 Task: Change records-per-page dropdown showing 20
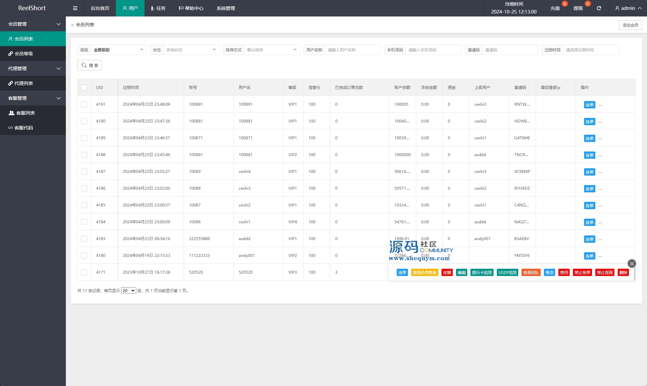pyautogui.click(x=128, y=290)
